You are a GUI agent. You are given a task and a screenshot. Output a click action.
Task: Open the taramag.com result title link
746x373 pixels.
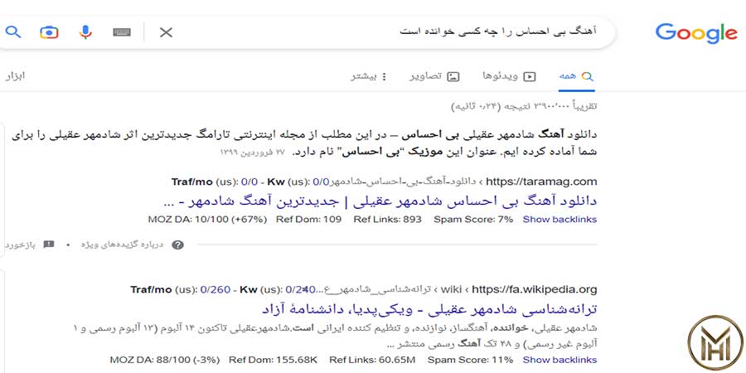point(380,201)
